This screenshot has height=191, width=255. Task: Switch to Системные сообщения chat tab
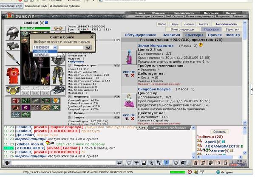[x=169, y=128]
